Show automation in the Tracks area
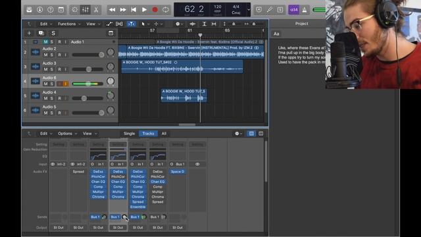 (x=109, y=24)
